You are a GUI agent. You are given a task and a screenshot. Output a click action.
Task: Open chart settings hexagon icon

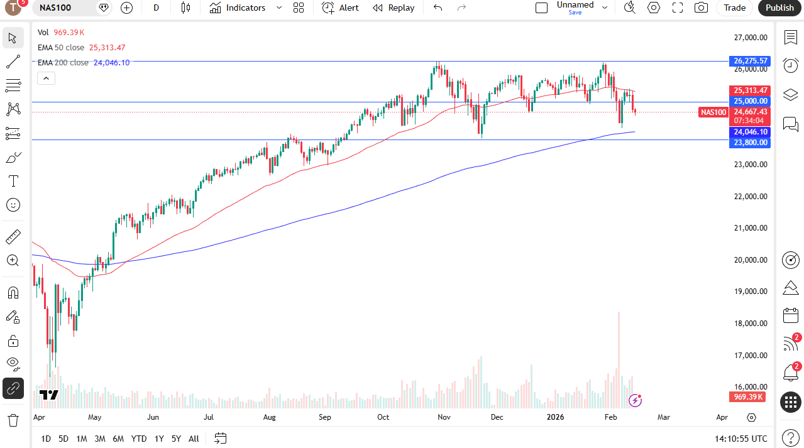(654, 8)
